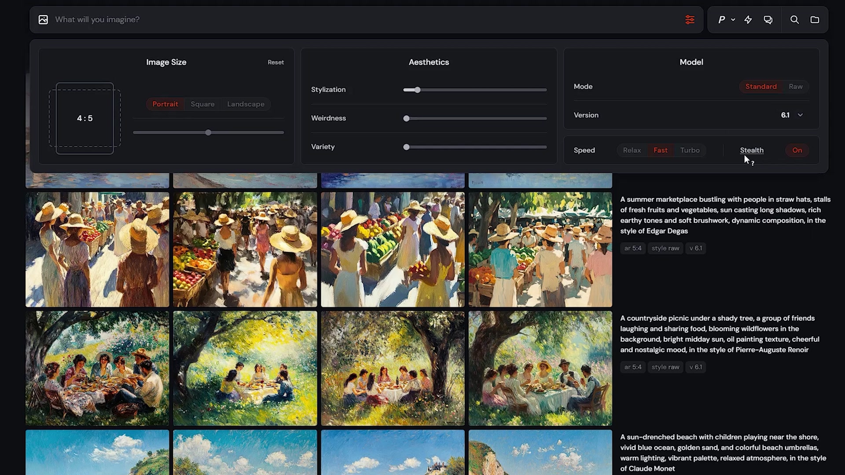Image resolution: width=845 pixels, height=475 pixels.
Task: Click ar 5:4 tag under picnic prompt
Action: click(633, 367)
